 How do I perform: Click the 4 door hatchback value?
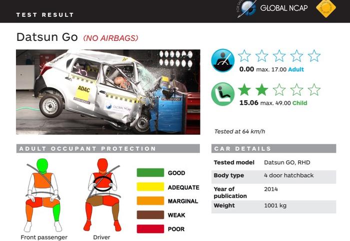[289, 176]
